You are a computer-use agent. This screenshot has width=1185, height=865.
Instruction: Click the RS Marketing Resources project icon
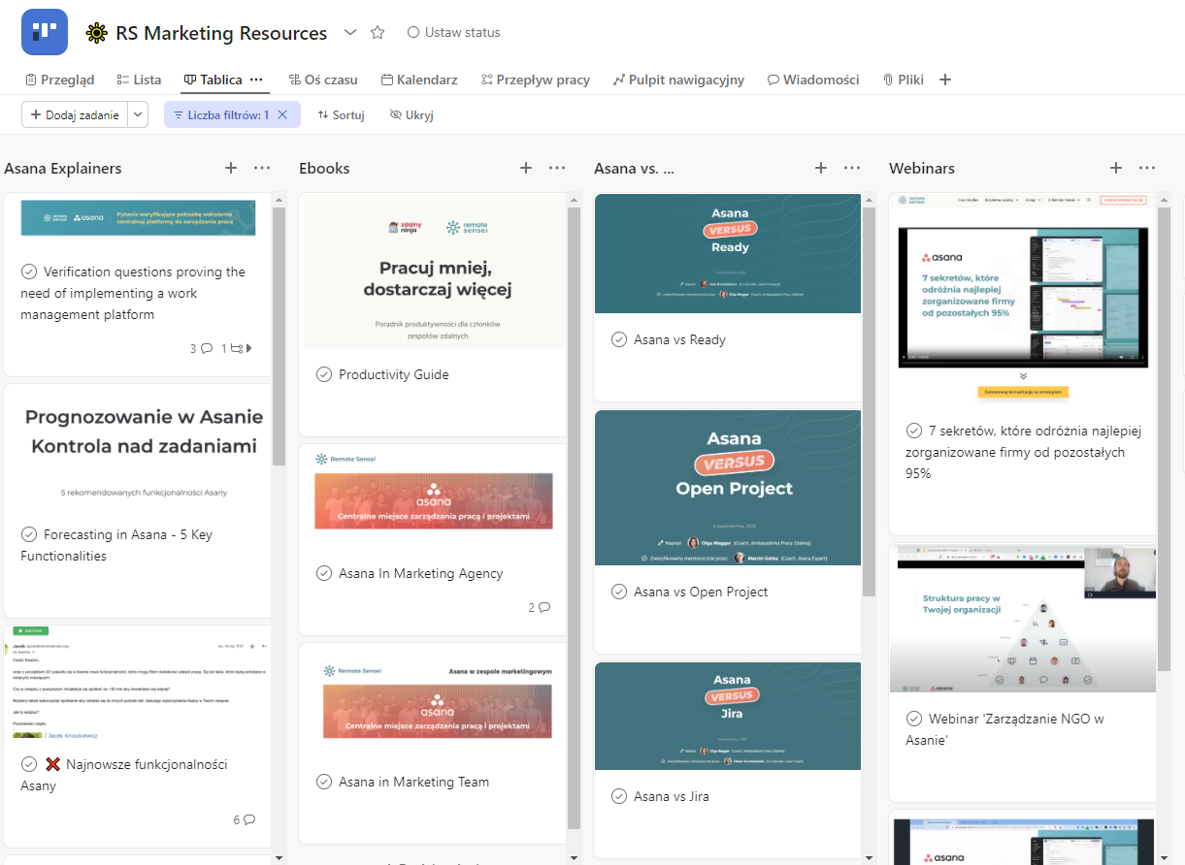[45, 32]
